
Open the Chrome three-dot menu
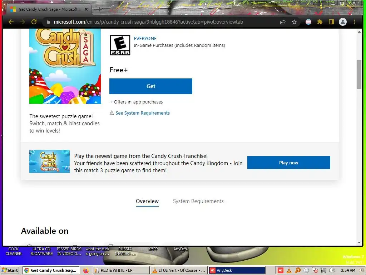[354, 22]
